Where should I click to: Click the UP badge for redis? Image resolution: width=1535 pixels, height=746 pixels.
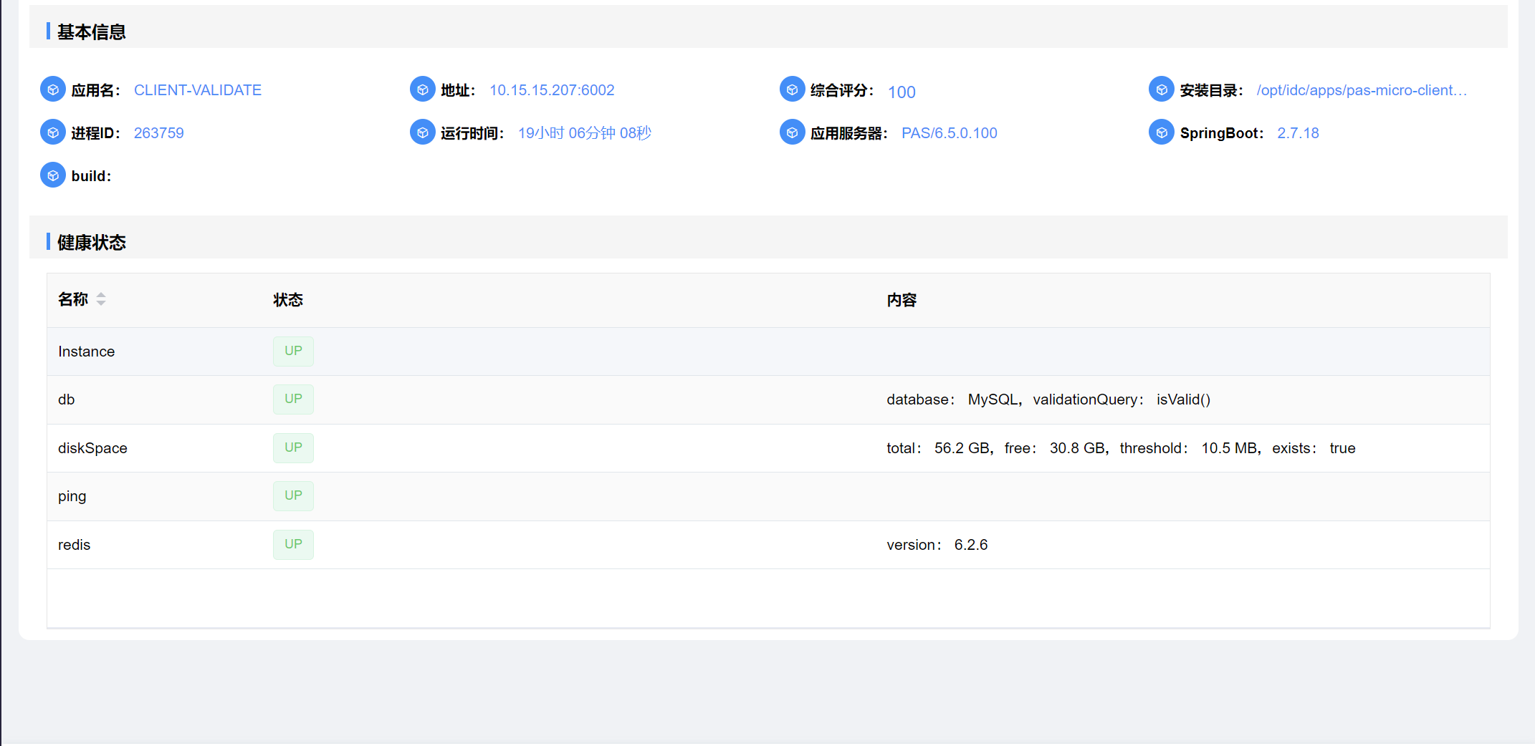pyautogui.click(x=293, y=544)
